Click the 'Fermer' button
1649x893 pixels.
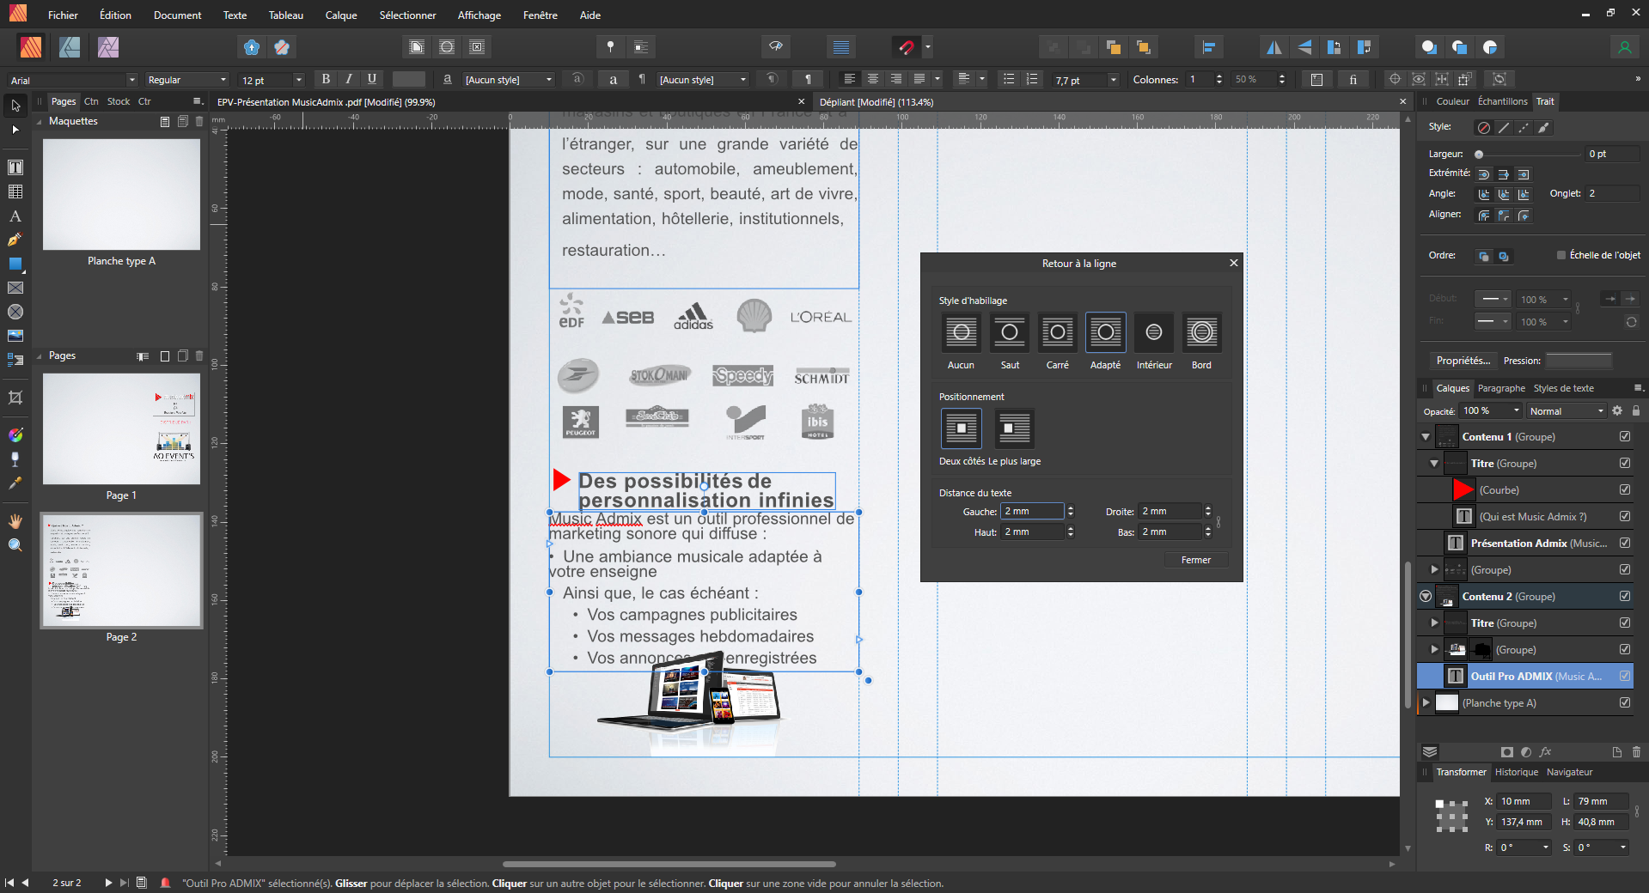click(1195, 560)
